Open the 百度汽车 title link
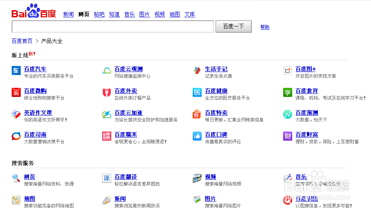The image size is (371, 210). pos(35,69)
